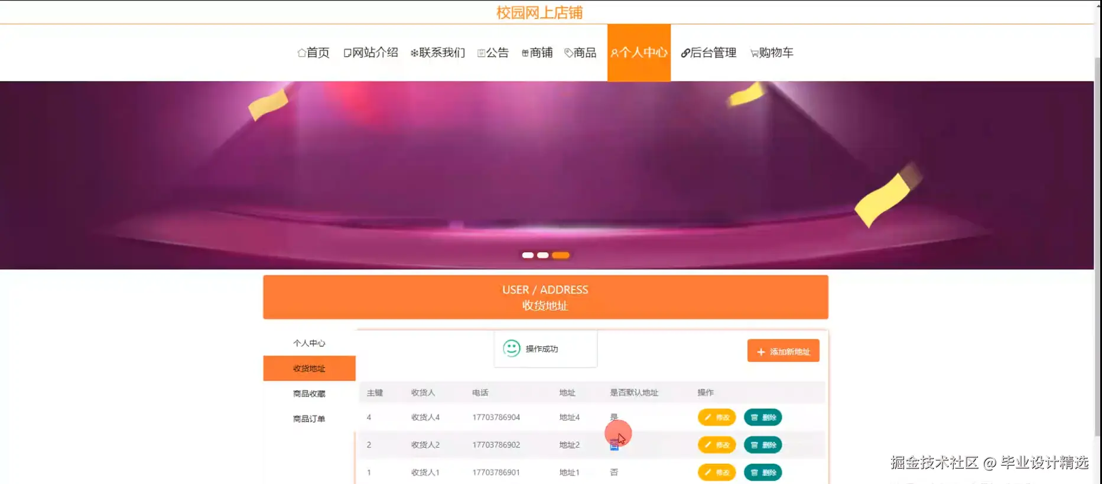The image size is (1102, 484).
Task: Click the cart icon beside 购物车
Action: [755, 53]
